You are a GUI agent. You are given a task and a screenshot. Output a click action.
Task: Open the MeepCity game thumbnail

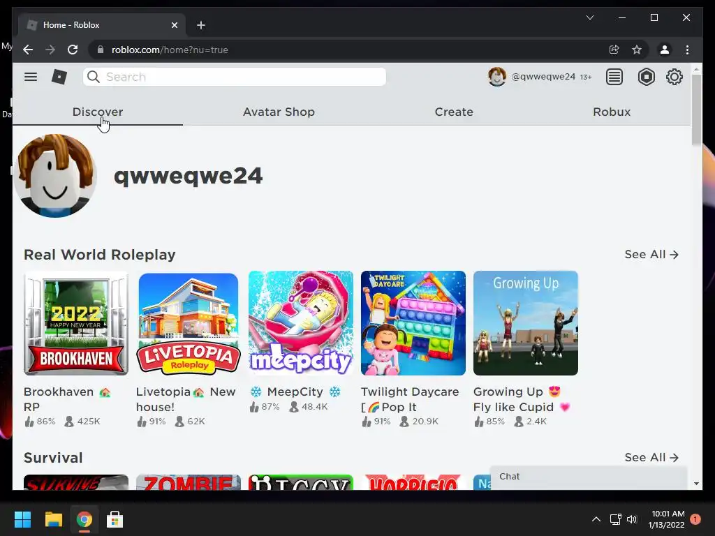click(x=301, y=323)
